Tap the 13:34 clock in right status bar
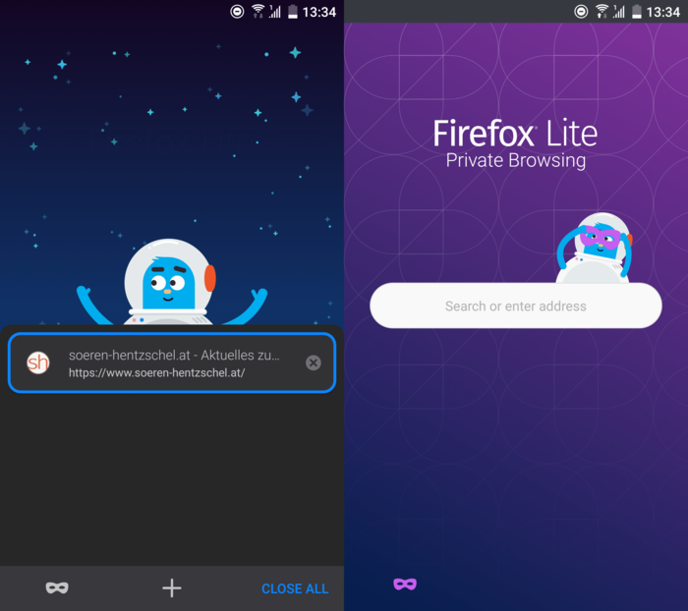This screenshot has width=688, height=611. pos(663,12)
